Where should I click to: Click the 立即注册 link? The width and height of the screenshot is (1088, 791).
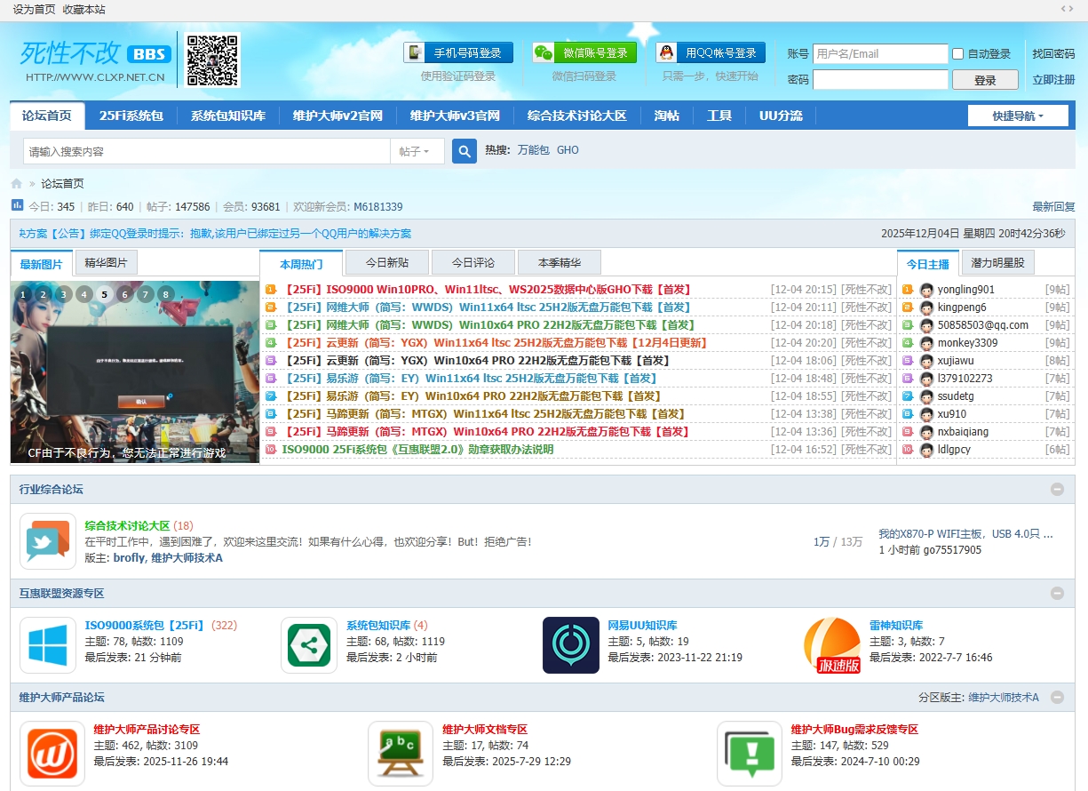point(1053,78)
